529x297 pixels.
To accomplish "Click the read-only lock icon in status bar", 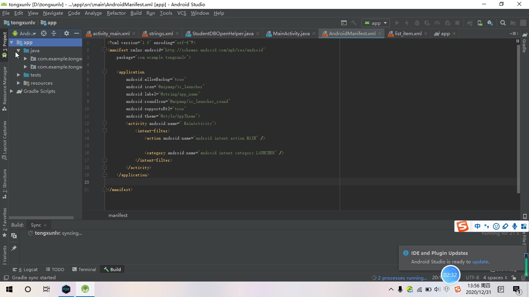I will (x=514, y=277).
